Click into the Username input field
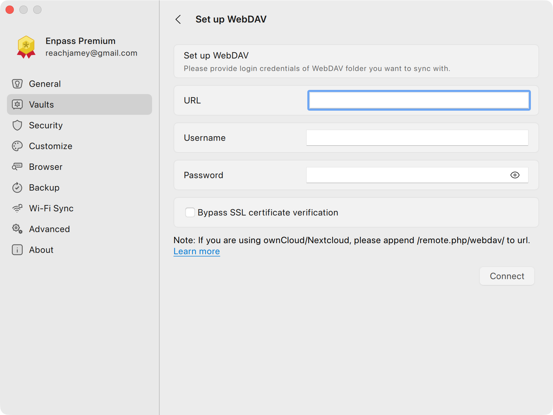This screenshot has width=553, height=415. (x=417, y=138)
